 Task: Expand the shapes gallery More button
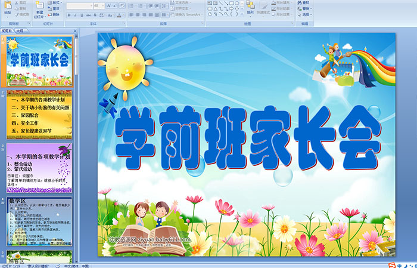242,14
